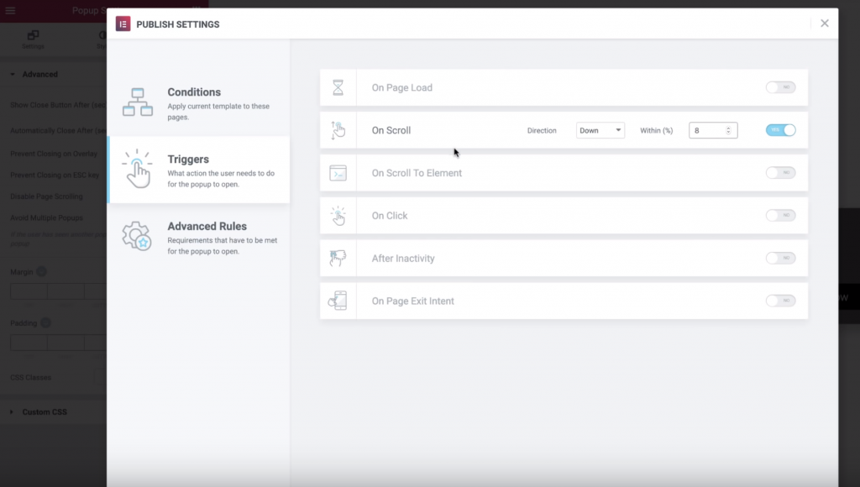
Task: Click the Elementor logo in the header
Action: (123, 24)
